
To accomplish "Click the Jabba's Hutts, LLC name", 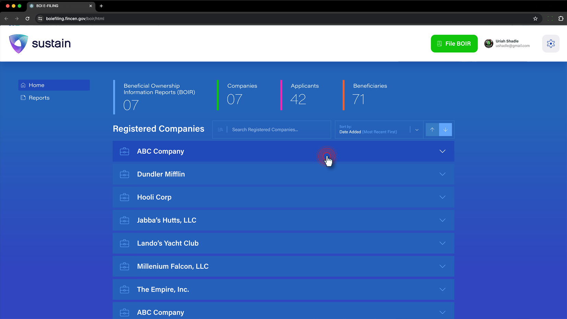I will pyautogui.click(x=167, y=220).
